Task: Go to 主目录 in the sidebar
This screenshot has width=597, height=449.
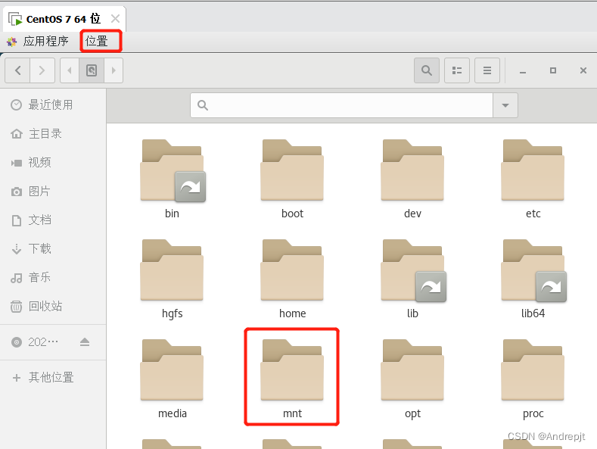Action: [x=53, y=134]
